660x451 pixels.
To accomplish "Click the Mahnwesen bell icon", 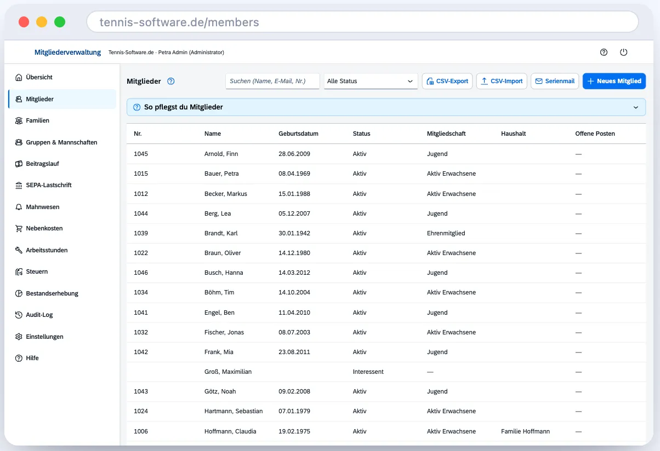I will pos(19,207).
